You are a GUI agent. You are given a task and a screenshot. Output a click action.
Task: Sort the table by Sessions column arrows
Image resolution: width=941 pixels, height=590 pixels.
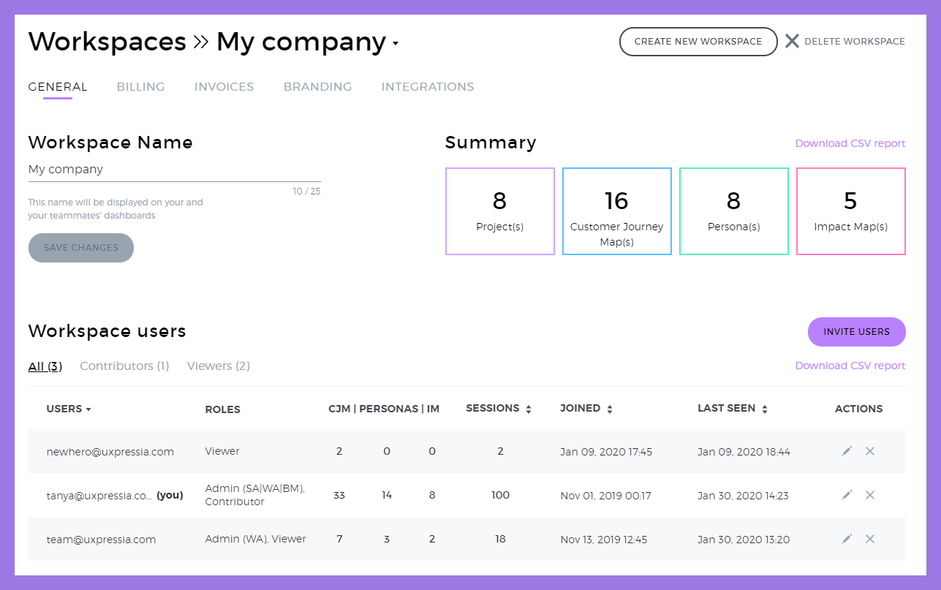click(529, 409)
